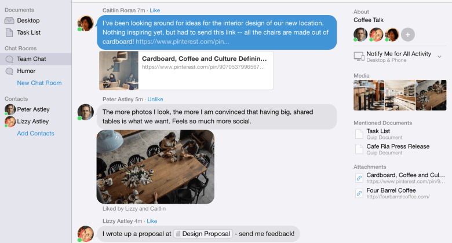This screenshot has height=243, width=452.
Task: Expand the Notify Me for All Activity dropdown
Action: coord(439,57)
